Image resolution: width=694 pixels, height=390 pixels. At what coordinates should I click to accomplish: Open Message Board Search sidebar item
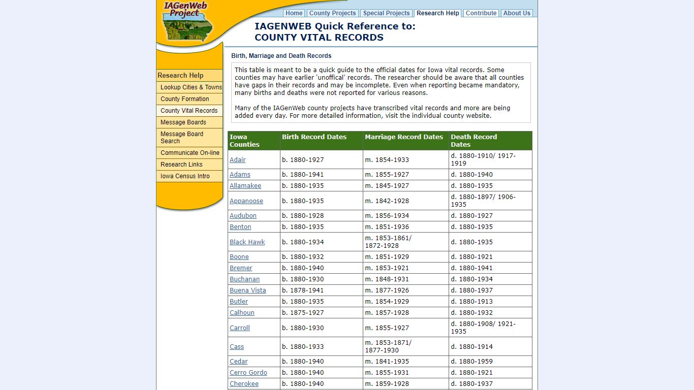190,138
